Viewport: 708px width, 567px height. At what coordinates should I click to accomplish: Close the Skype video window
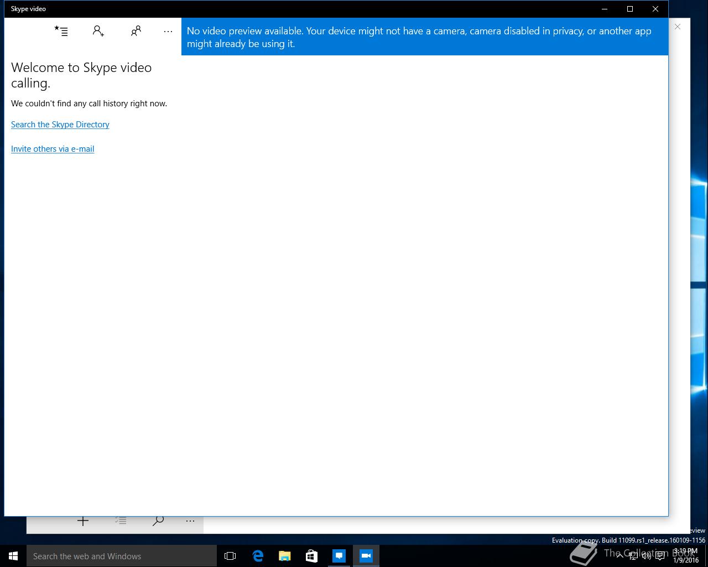click(x=655, y=9)
